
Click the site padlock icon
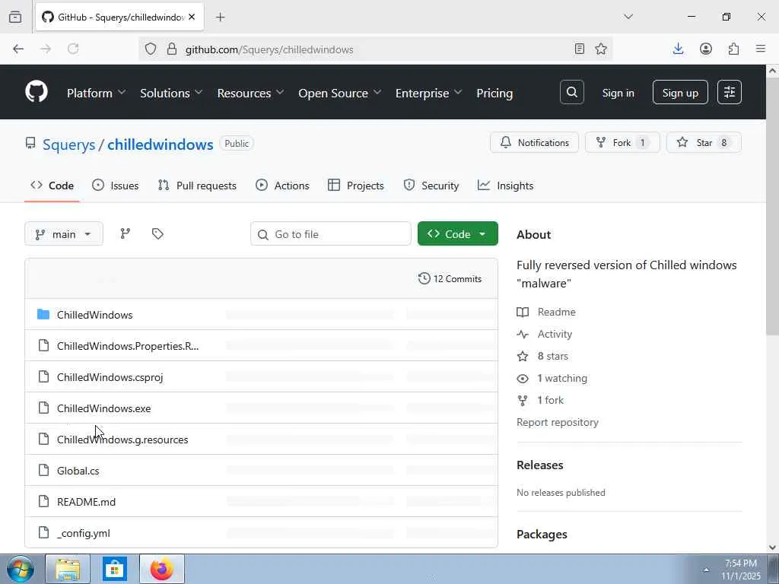172,49
